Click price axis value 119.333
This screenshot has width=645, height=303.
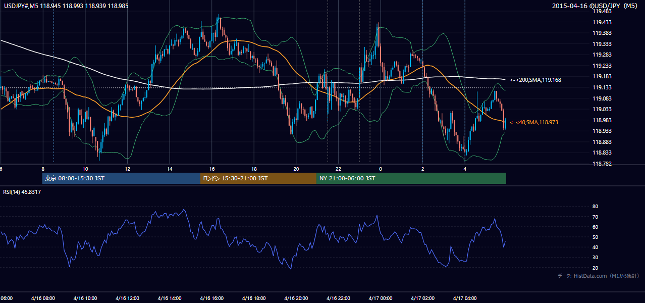click(x=602, y=44)
